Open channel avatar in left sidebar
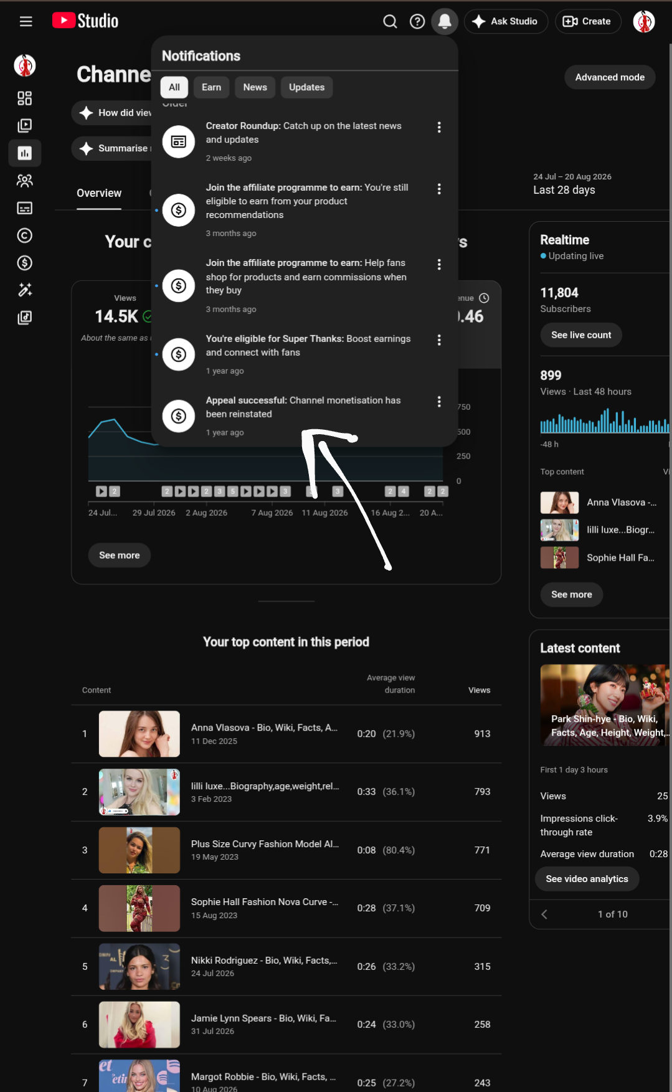This screenshot has height=1092, width=672. pos(25,65)
